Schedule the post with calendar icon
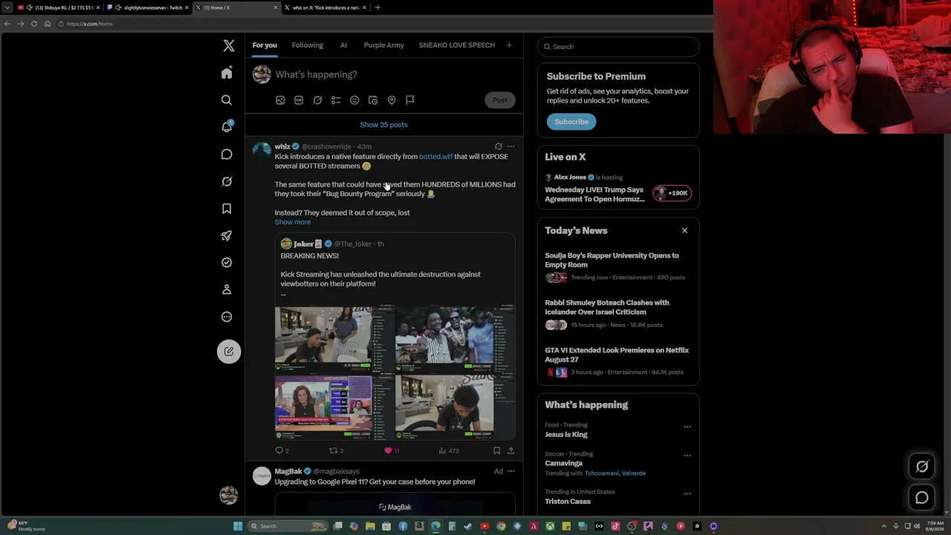 373,100
